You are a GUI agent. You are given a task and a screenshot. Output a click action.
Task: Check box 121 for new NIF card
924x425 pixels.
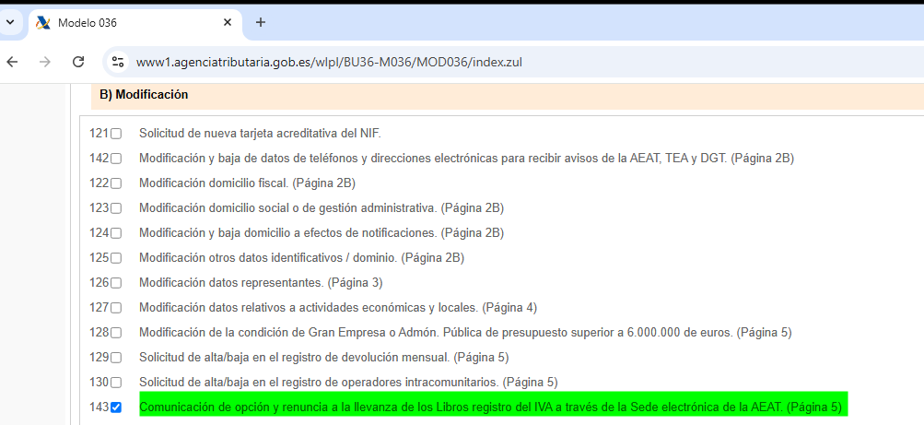(116, 134)
